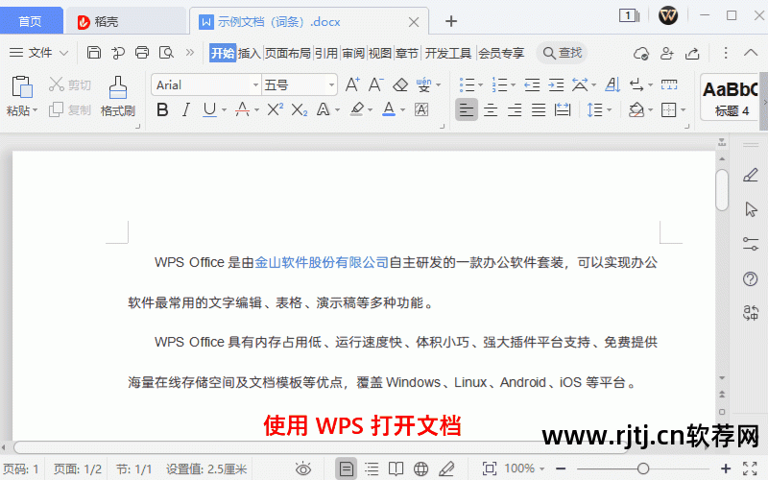This screenshot has height=480, width=768.
Task: Open font name Arial dropdown
Action: 255,84
